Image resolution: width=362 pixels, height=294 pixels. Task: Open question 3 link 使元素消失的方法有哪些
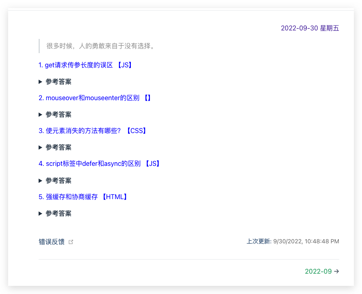pyautogui.click(x=80, y=131)
